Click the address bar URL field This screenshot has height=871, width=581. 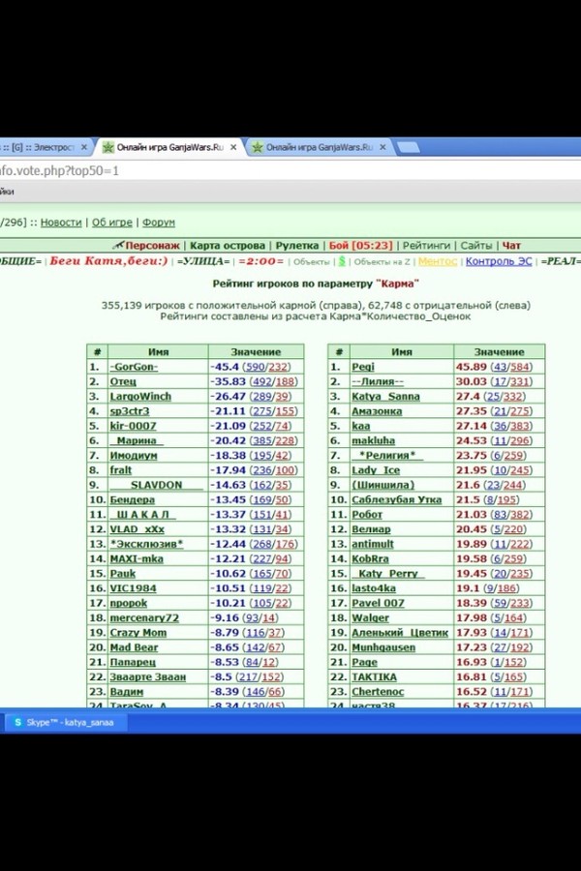[290, 170]
